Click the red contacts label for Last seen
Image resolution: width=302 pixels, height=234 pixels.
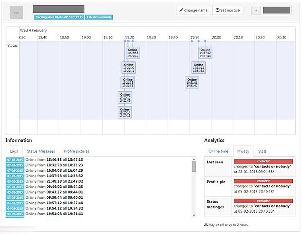click(x=263, y=162)
